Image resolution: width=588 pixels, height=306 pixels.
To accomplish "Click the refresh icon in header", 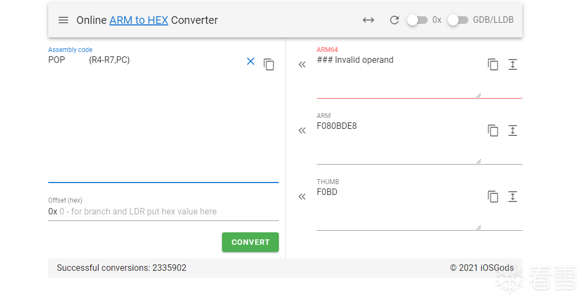I will tap(394, 20).
